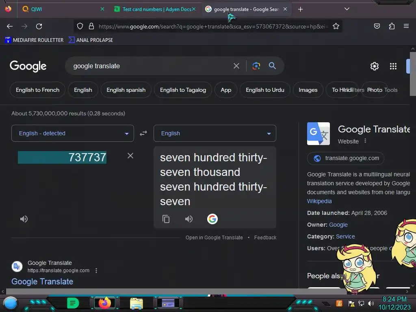Open system tray volume control
Image resolution: width=416 pixels, height=312 pixels.
coord(371,303)
